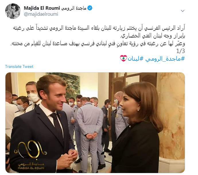198x175 pixels.
Task: Click the Arabic display name ماجدة الرومي
Action: 74,8
